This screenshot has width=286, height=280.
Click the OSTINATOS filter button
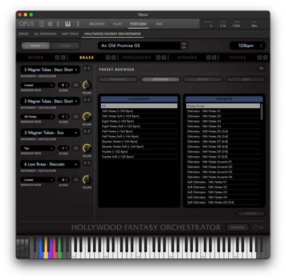[160, 79]
